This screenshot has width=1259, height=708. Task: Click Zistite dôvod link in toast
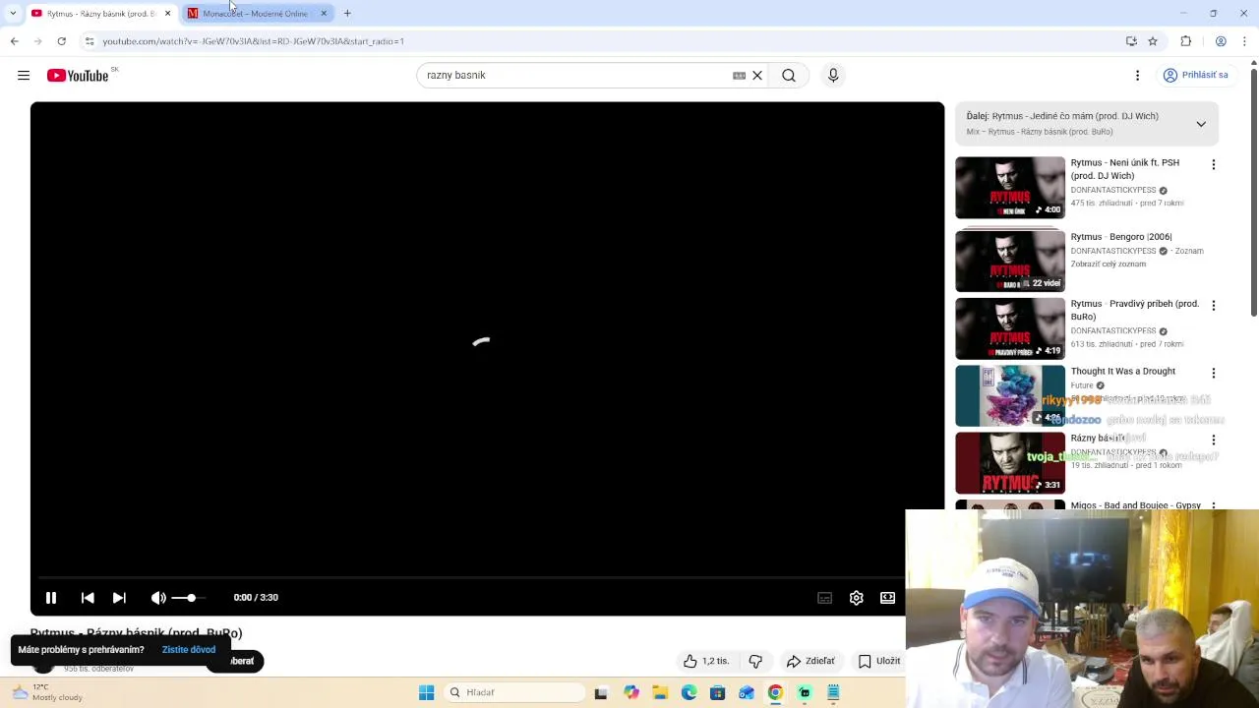point(189,649)
